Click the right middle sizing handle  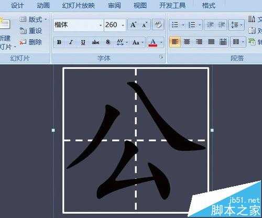pos(212,130)
